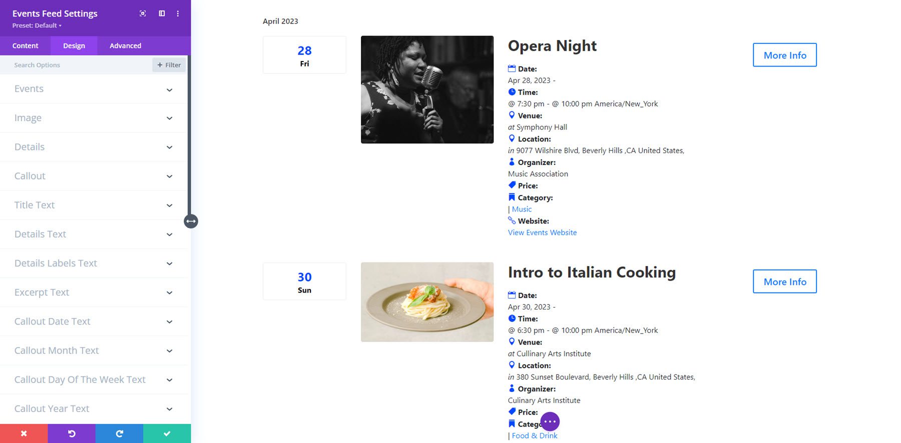Click the blue redo arrow button
The width and height of the screenshot is (901, 443).
coord(119,433)
